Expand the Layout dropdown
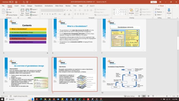Image resolution: width=179 pixels, height=101 pixels. click(34, 9)
